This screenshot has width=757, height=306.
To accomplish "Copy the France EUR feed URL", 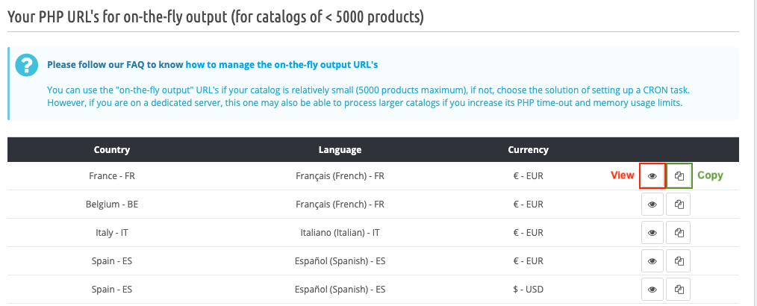I will pos(679,176).
